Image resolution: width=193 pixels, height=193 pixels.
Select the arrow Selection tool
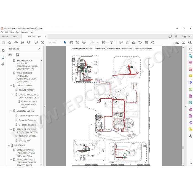point(65,42)
